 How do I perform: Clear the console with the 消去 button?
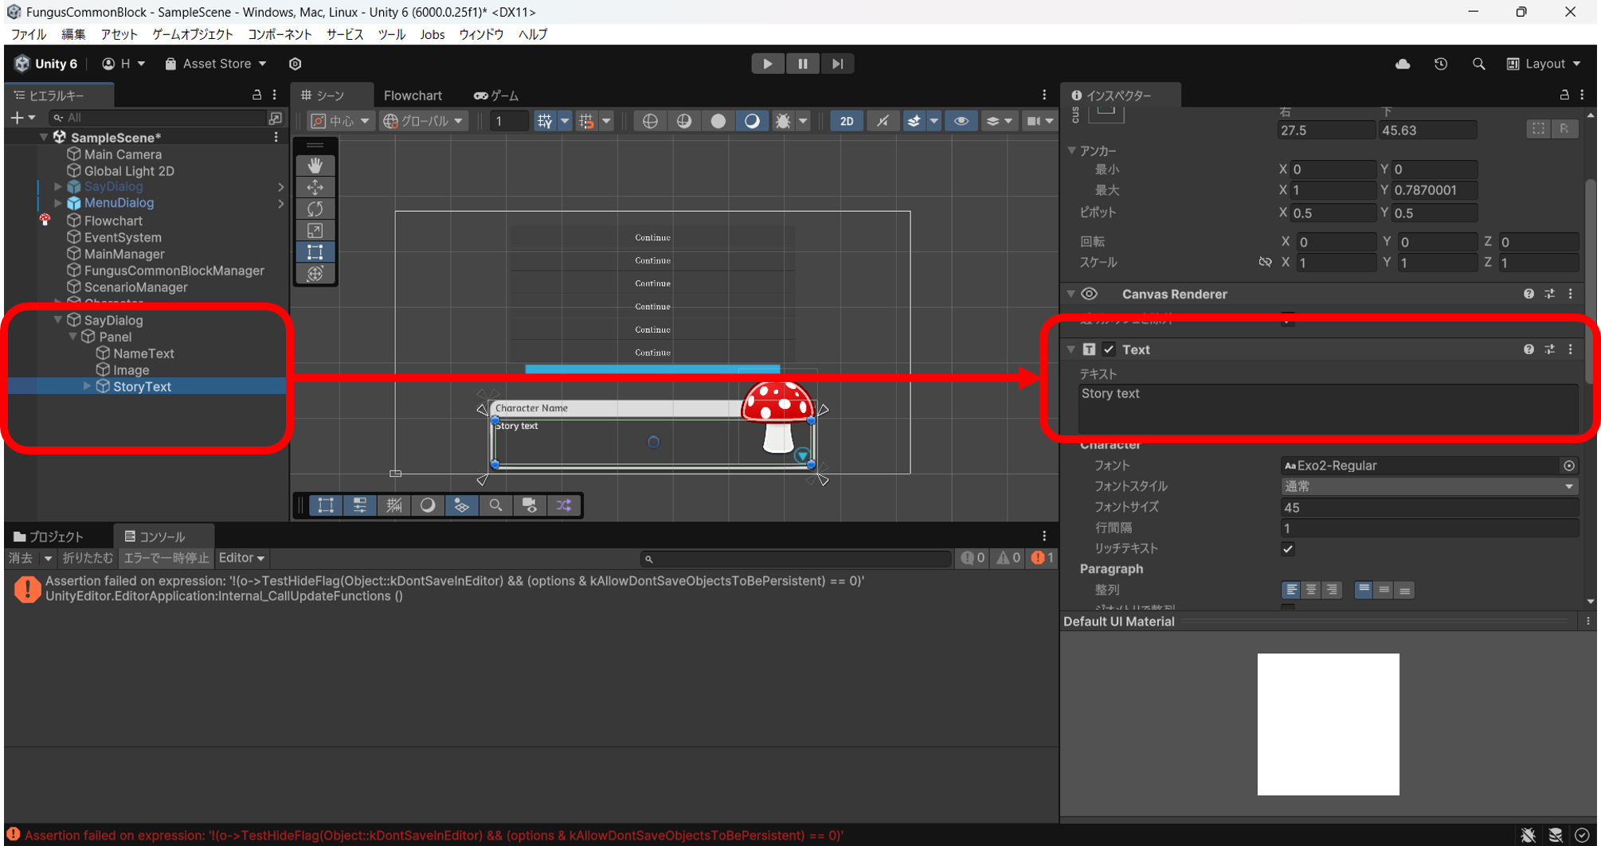pos(19,558)
